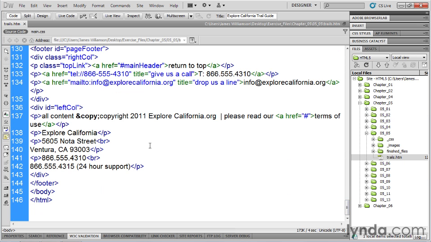
Task: Select the Source Code related file
Action: tap(15, 32)
